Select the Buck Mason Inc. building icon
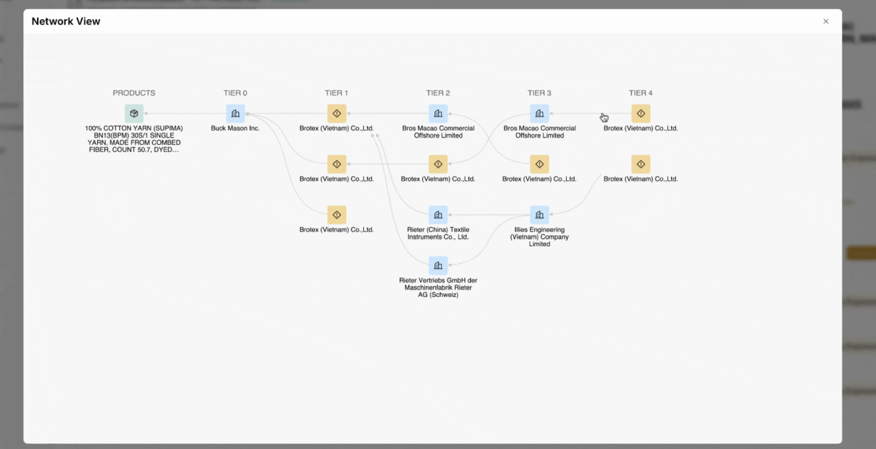 pyautogui.click(x=235, y=114)
